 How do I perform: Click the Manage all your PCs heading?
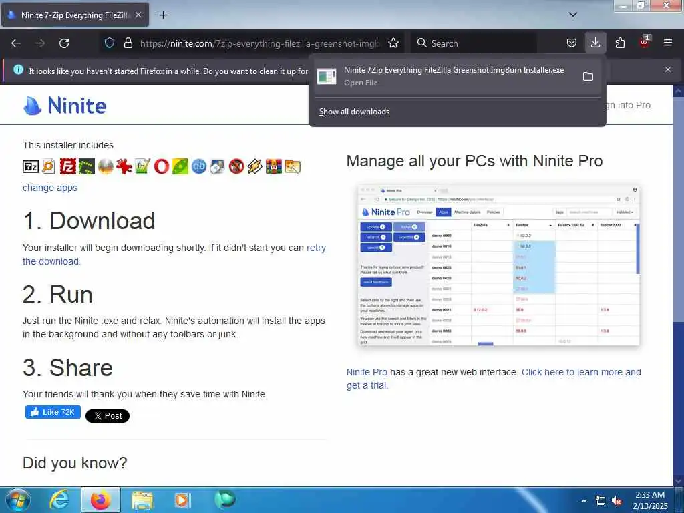[475, 161]
